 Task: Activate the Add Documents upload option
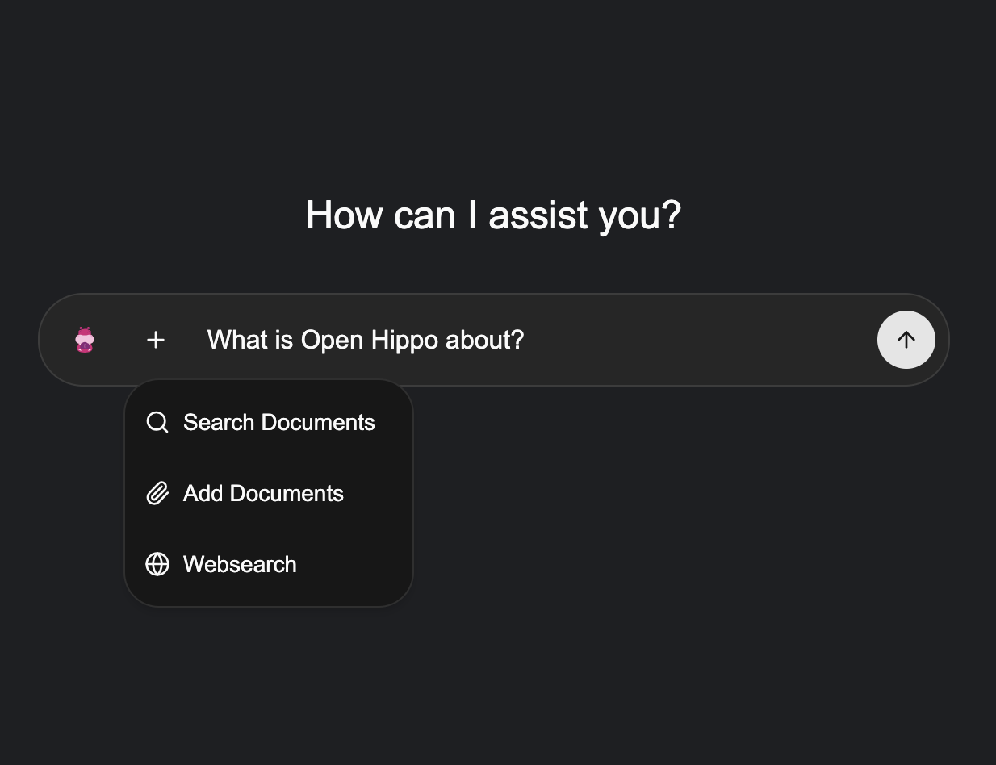pyautogui.click(x=263, y=493)
